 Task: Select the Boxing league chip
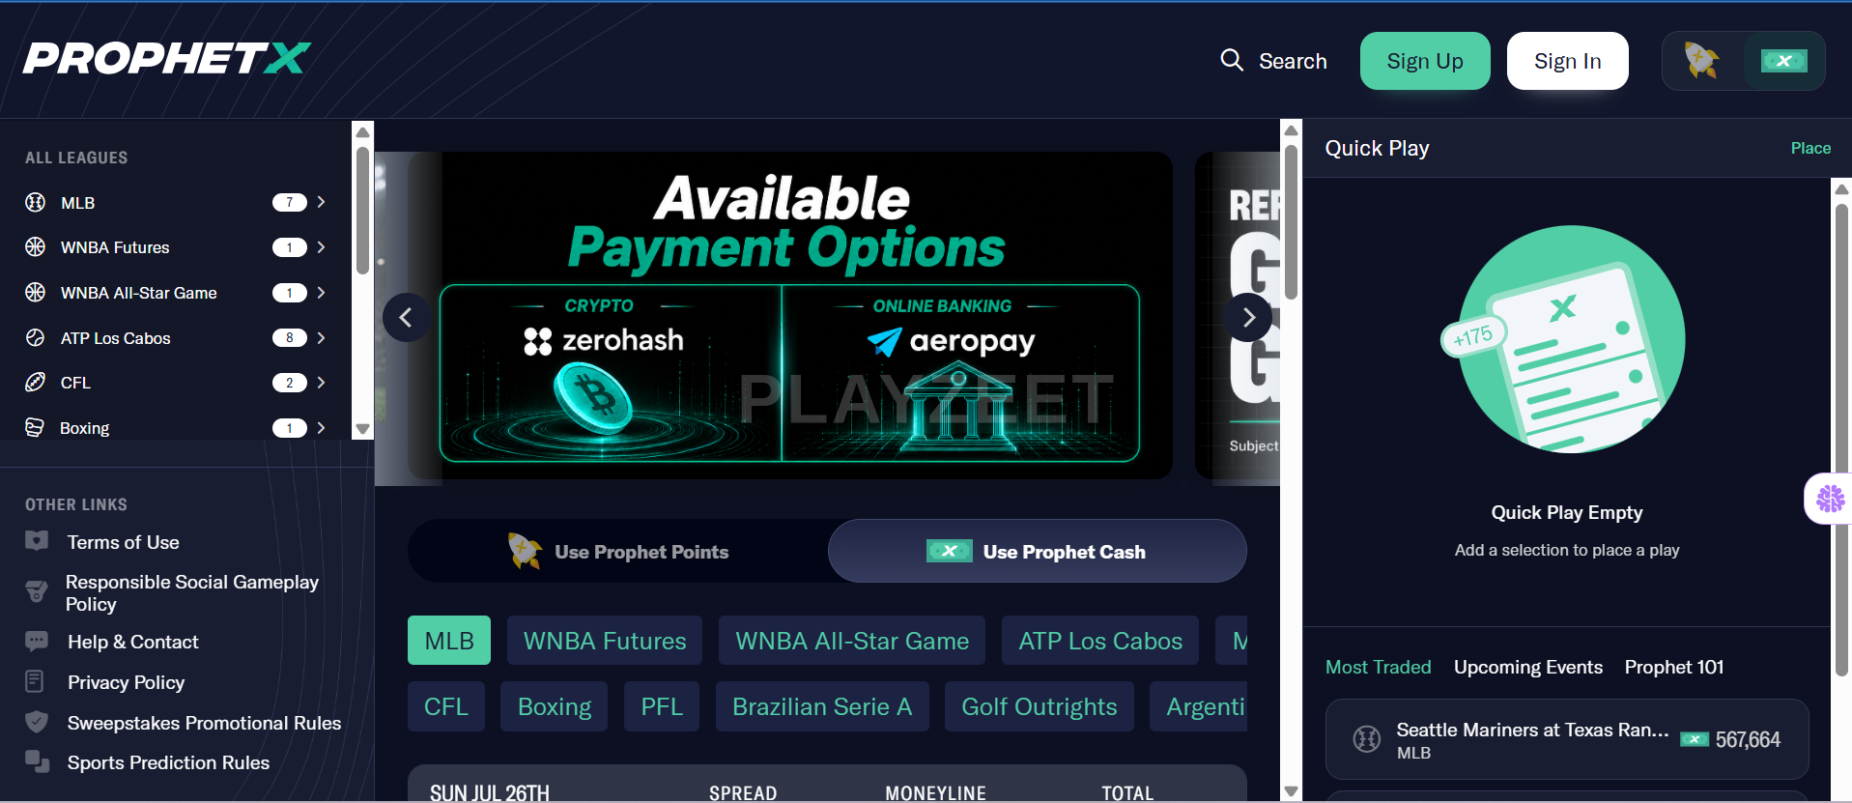pos(555,706)
